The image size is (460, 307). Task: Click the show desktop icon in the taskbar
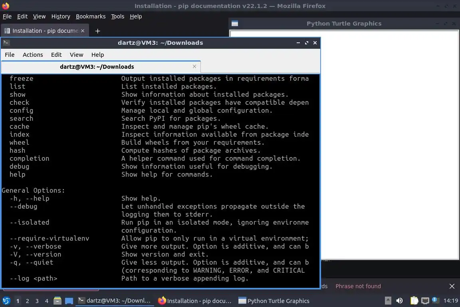click(69, 301)
